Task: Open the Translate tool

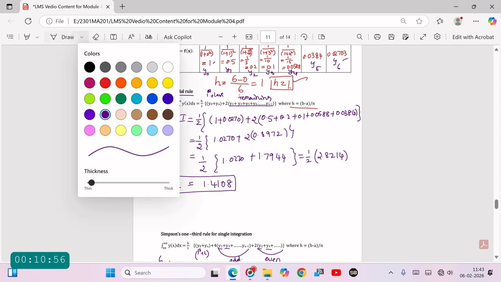Action: pos(148,37)
